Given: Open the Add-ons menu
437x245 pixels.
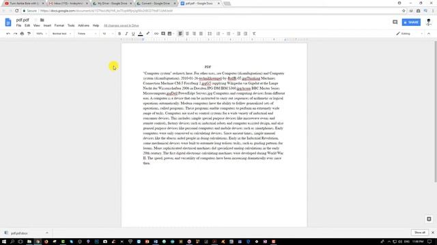Looking at the screenshot, I should click(x=83, y=26).
